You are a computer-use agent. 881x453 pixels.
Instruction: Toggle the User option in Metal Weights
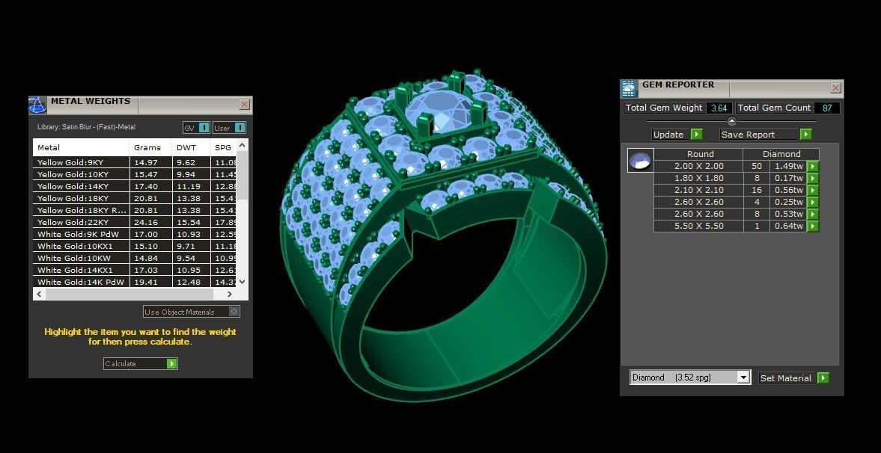[229, 128]
